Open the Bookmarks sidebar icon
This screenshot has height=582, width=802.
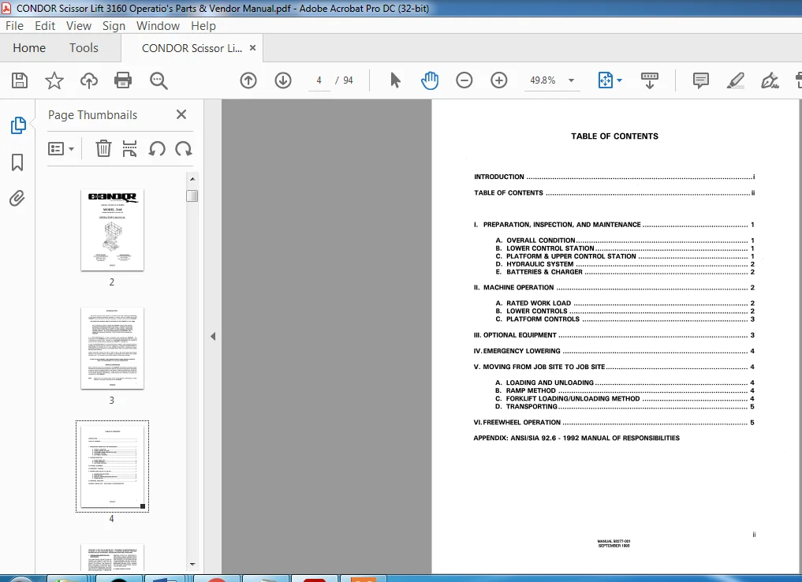tap(17, 162)
